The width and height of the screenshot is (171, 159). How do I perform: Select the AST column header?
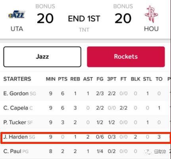88,79
